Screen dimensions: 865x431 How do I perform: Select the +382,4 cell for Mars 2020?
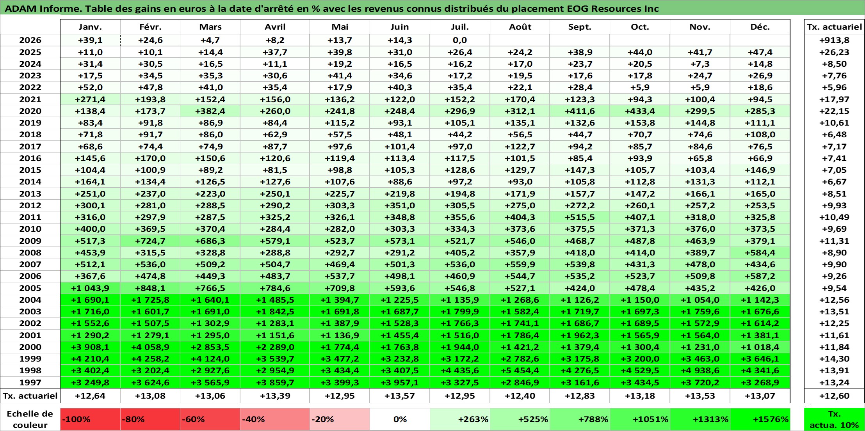click(210, 111)
